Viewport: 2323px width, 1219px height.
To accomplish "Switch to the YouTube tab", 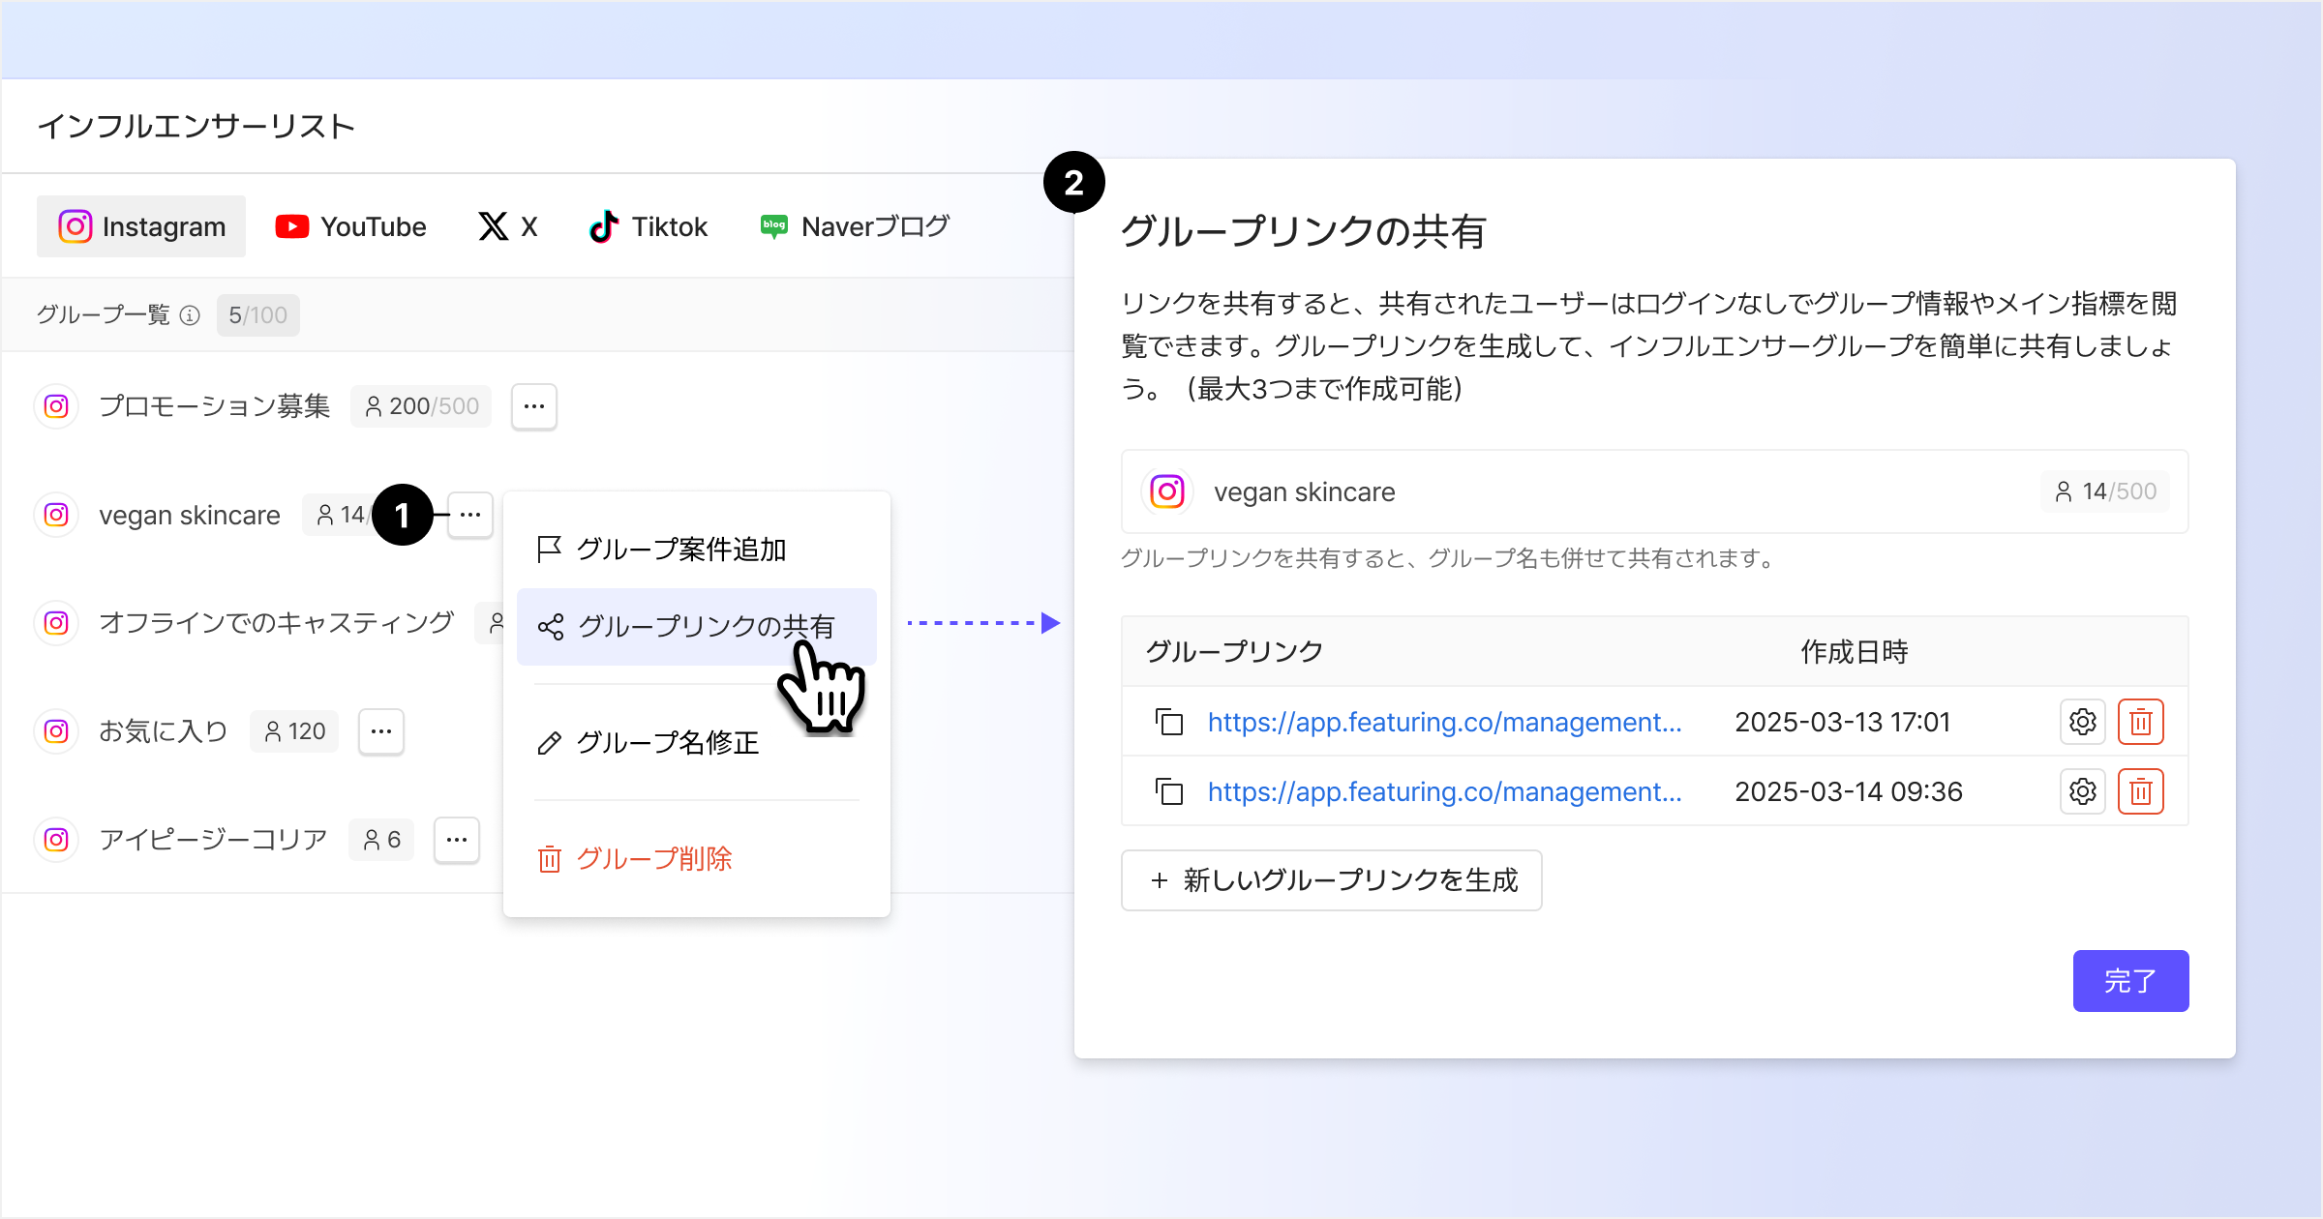I will tap(350, 226).
